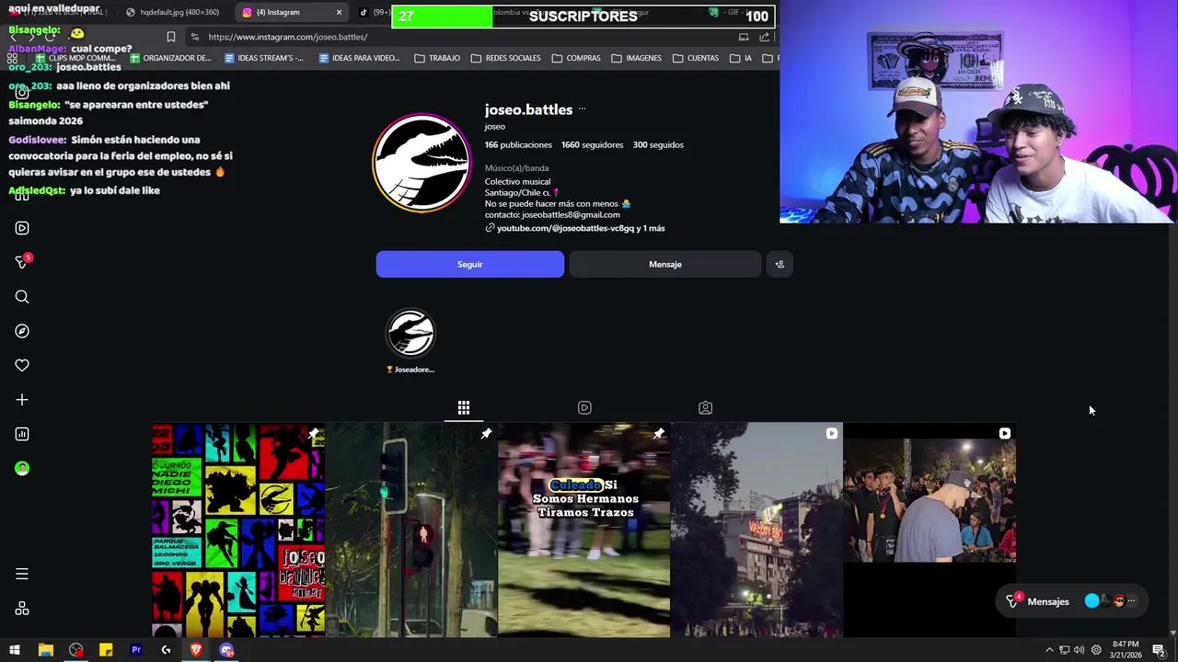This screenshot has width=1178, height=662.
Task: Click the browser address bar URL
Action: coord(288,37)
